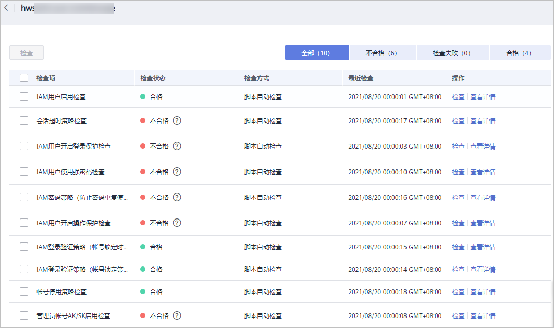554x328 pixels.
Task: Click the 检查 button above the table
Action: (26, 52)
